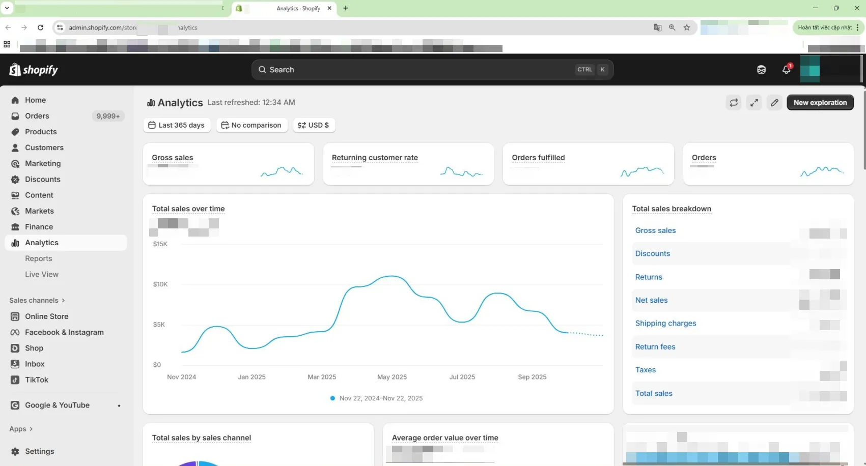Click the New exploration button
This screenshot has height=466, width=866.
pos(820,103)
